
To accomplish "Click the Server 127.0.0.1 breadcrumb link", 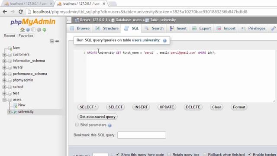I will tap(93, 20).
